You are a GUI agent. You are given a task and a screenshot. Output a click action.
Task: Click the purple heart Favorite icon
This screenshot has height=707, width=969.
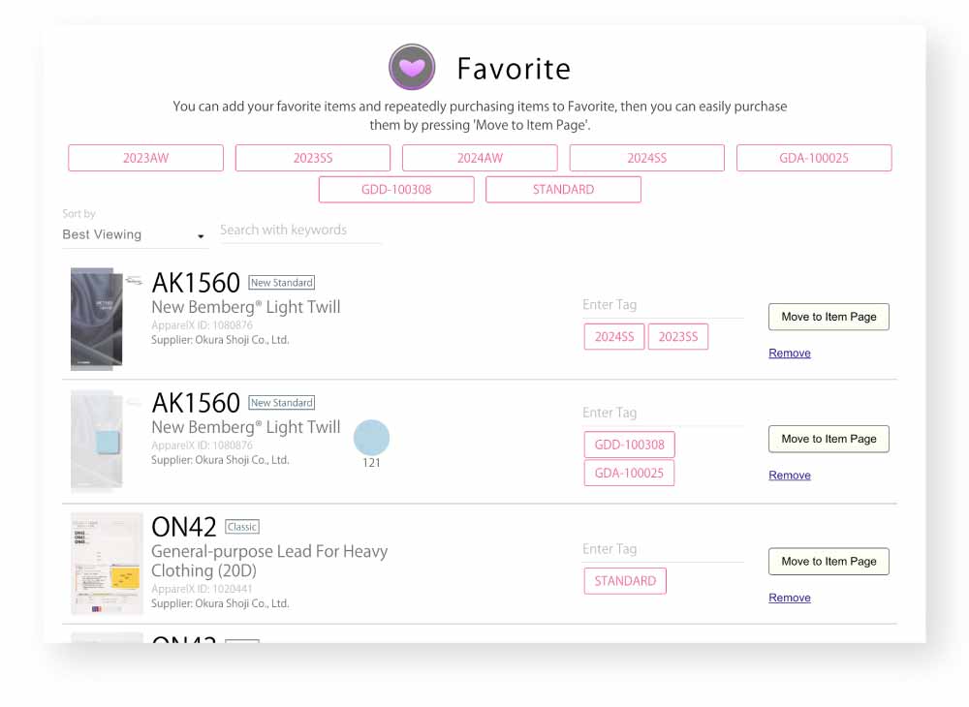pyautogui.click(x=412, y=67)
